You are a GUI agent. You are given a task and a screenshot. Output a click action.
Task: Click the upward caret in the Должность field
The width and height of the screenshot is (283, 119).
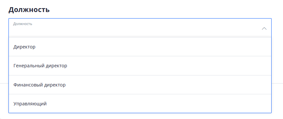264,29
